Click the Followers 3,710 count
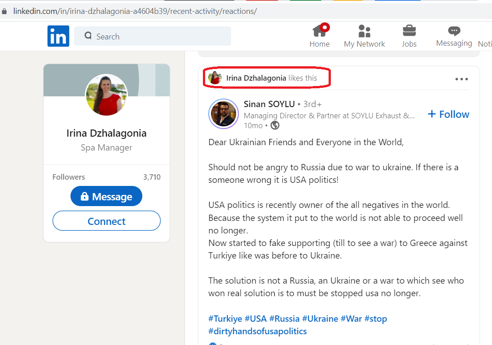This screenshot has width=492, height=345. click(x=152, y=177)
